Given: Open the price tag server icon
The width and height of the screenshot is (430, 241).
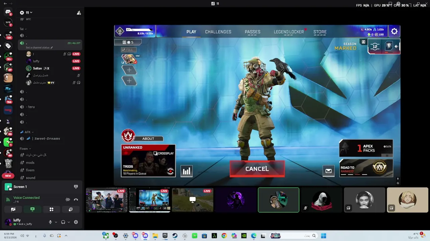Looking at the screenshot, I should click(8, 46).
